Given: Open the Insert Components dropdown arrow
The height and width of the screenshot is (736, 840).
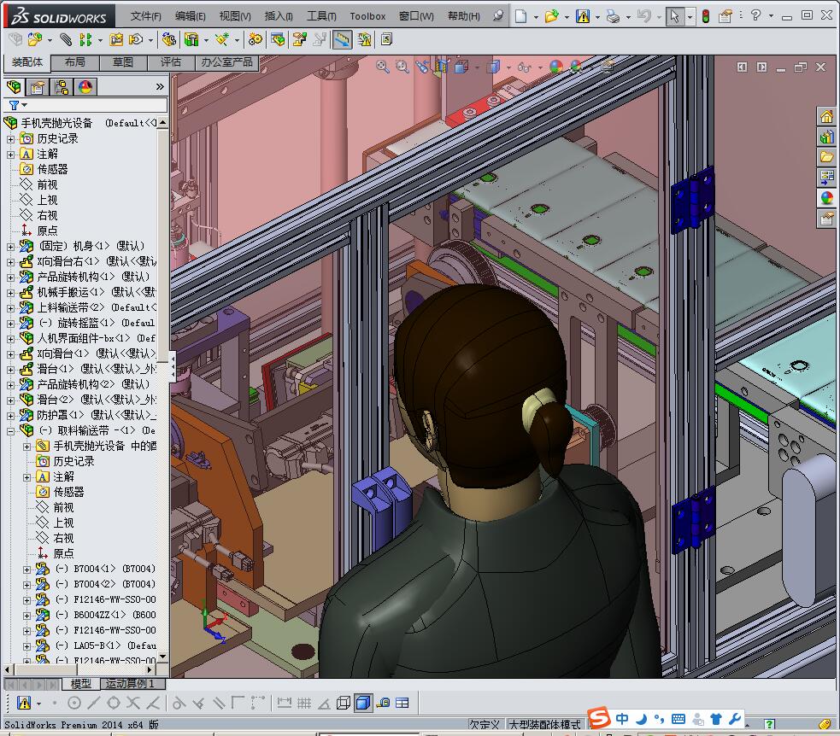Looking at the screenshot, I should coord(50,40).
